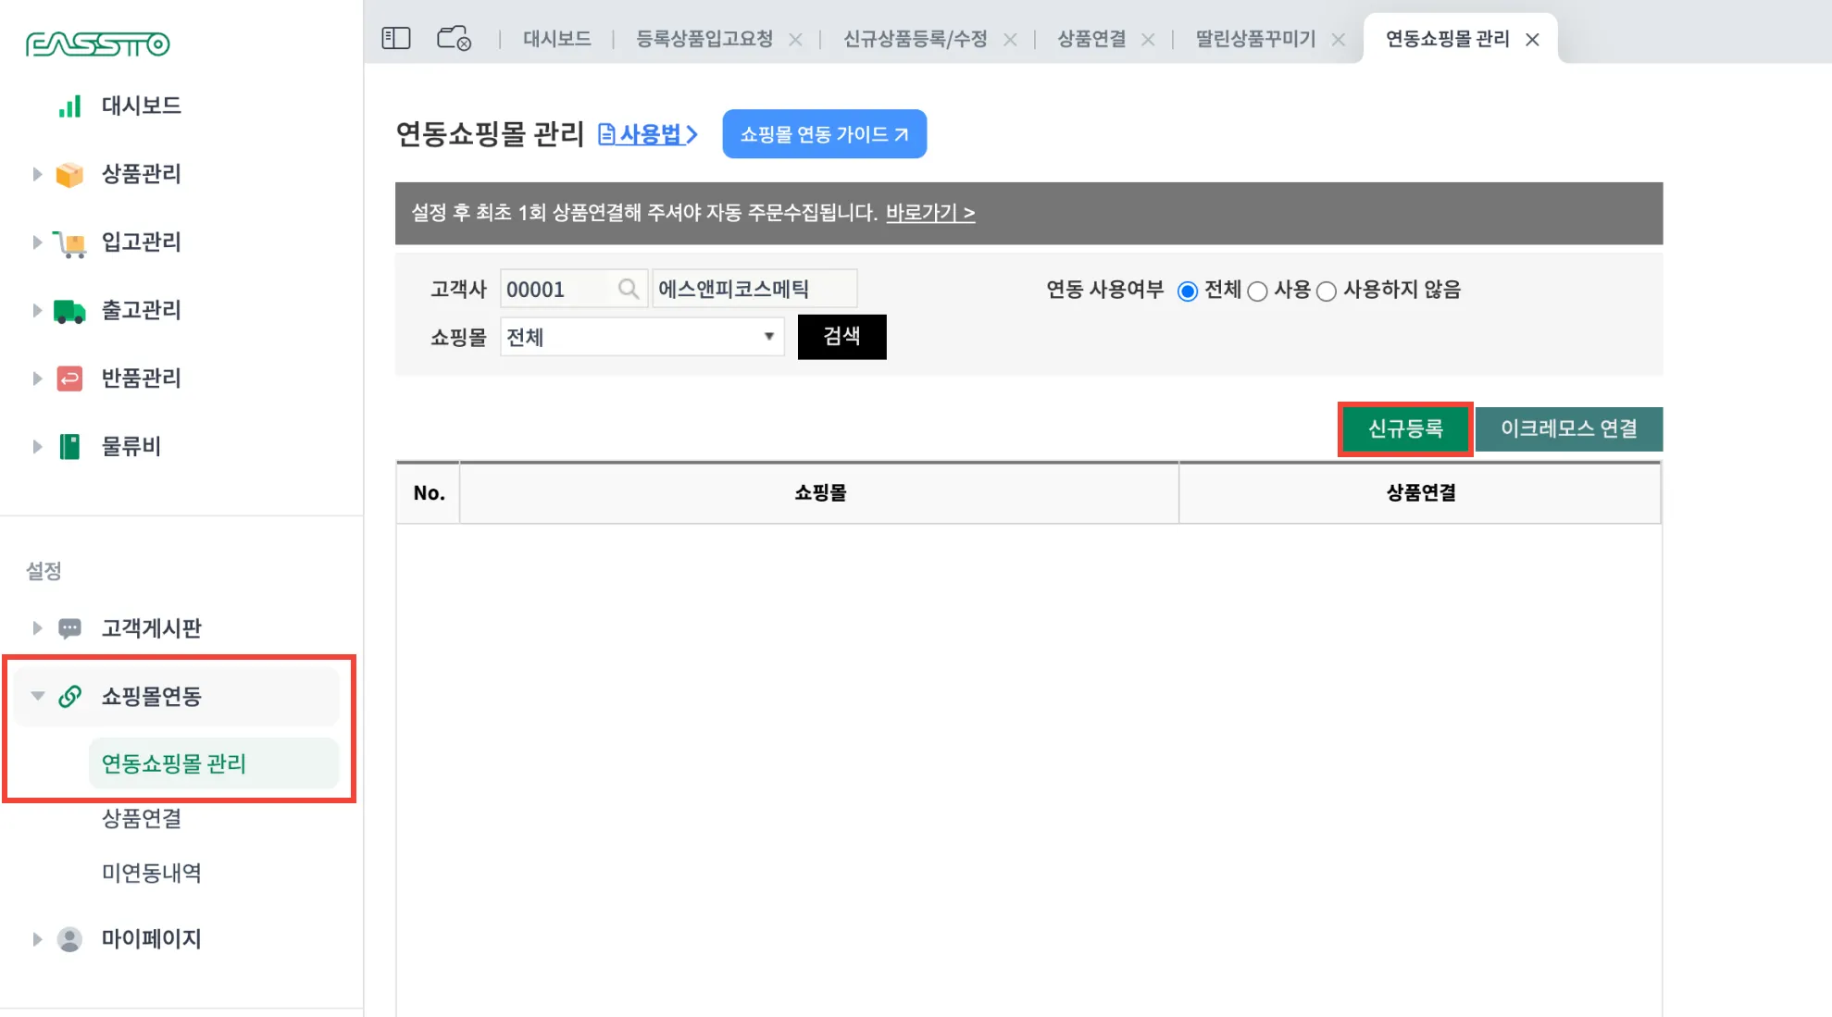Screen dimensions: 1832x1017
Task: Switch to the 상품연결 tab
Action: [1091, 39]
